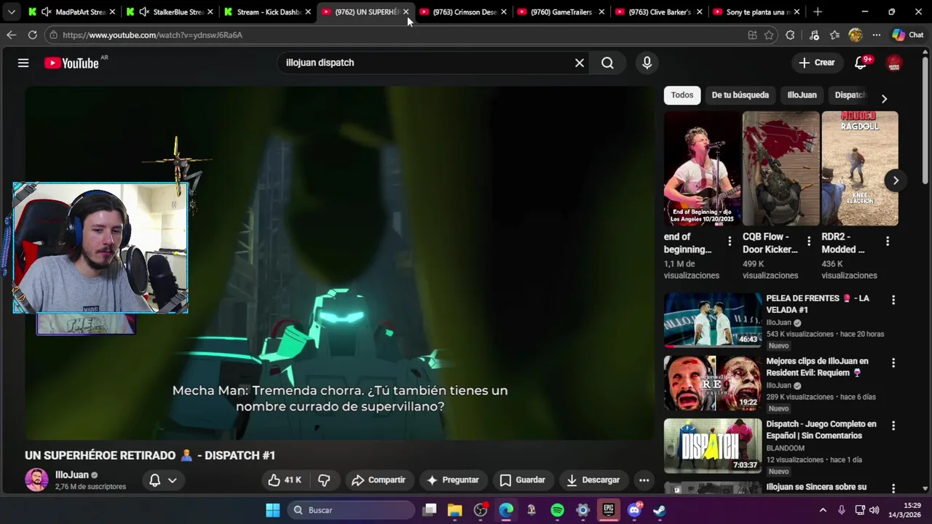Open the Copilot Chat button

908,35
